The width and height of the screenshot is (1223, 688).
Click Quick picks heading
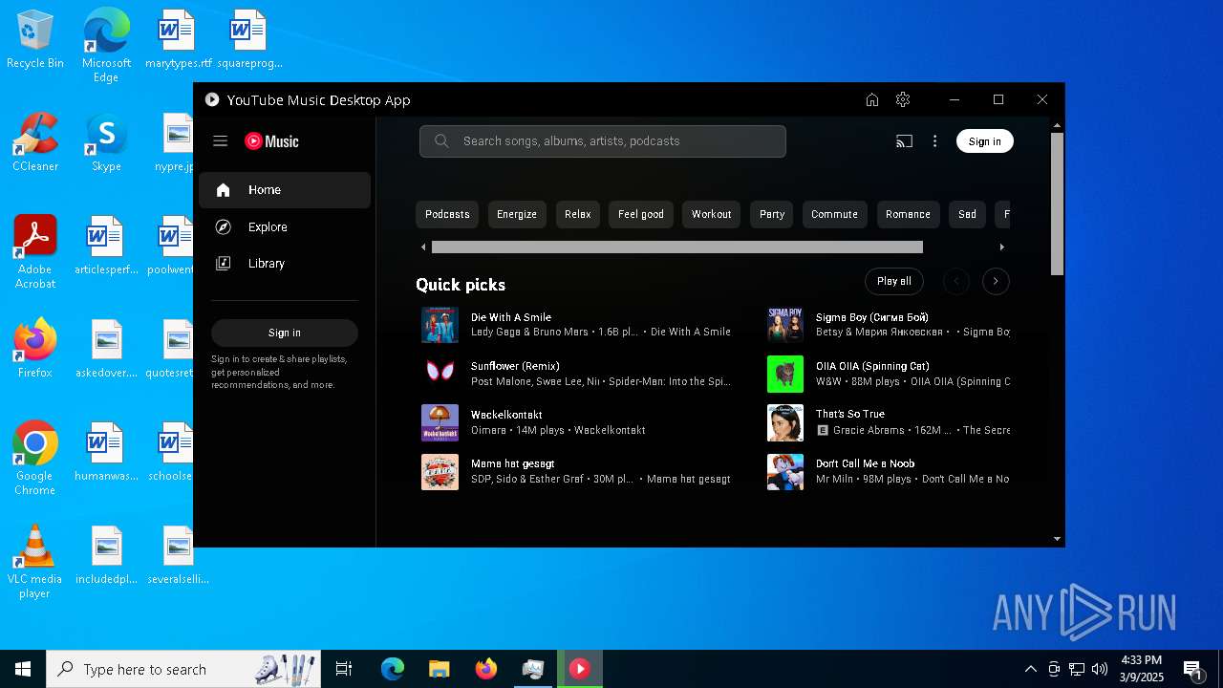coord(461,285)
